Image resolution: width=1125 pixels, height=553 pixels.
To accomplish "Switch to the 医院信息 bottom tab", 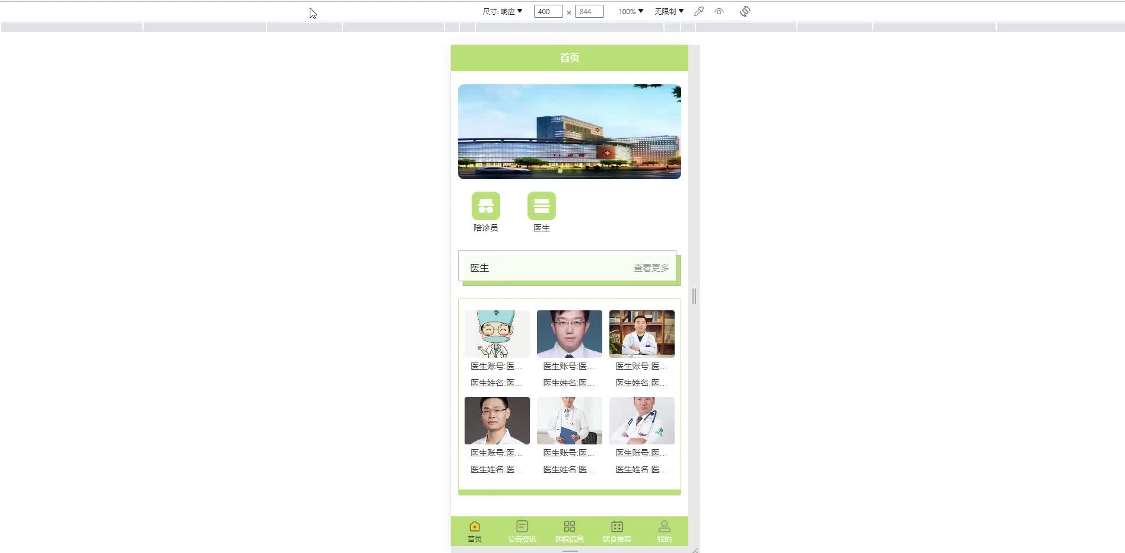I will pos(570,531).
